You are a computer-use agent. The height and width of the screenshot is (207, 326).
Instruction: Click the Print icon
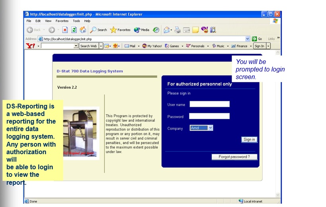178,30
